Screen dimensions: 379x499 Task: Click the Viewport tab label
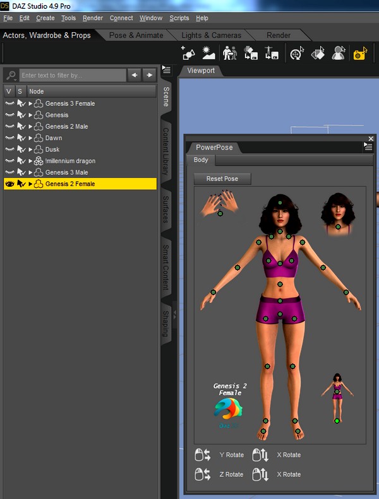(x=201, y=71)
